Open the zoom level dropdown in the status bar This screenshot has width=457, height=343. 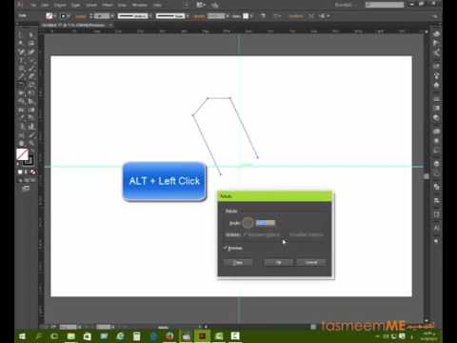(79, 327)
